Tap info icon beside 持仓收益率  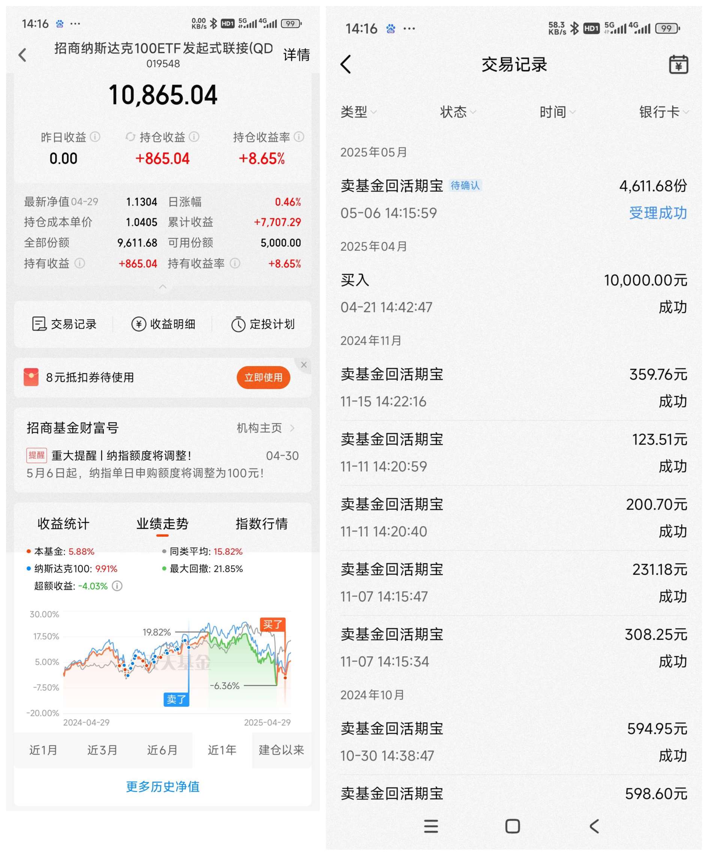299,136
